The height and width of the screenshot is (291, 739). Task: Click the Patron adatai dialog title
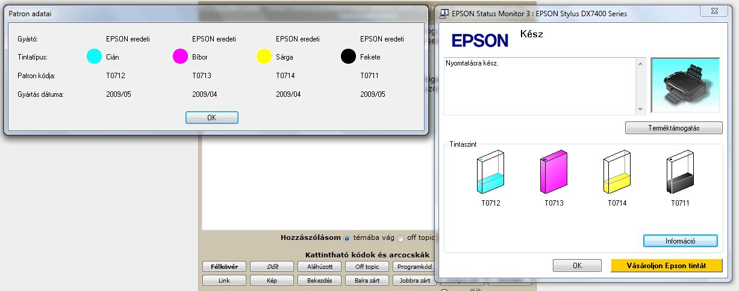pyautogui.click(x=30, y=13)
